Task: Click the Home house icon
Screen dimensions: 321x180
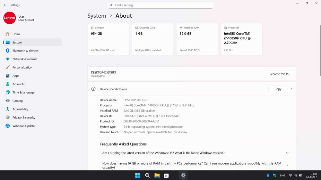Action: pyautogui.click(x=8, y=34)
